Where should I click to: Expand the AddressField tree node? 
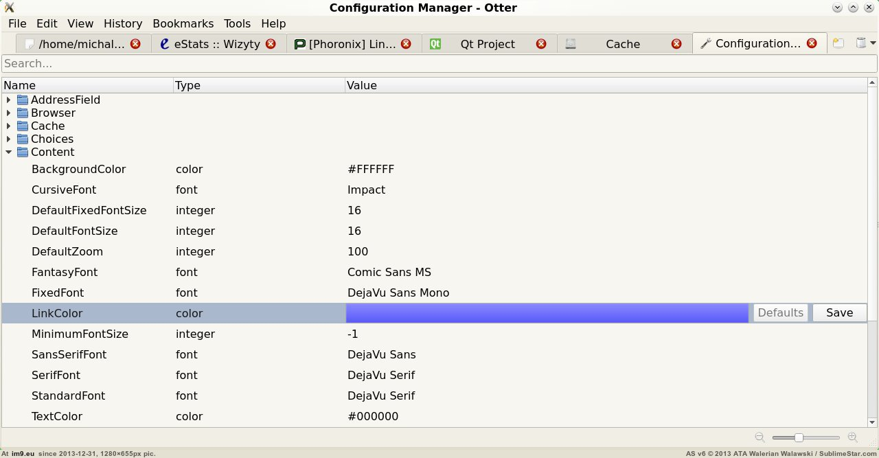8,100
